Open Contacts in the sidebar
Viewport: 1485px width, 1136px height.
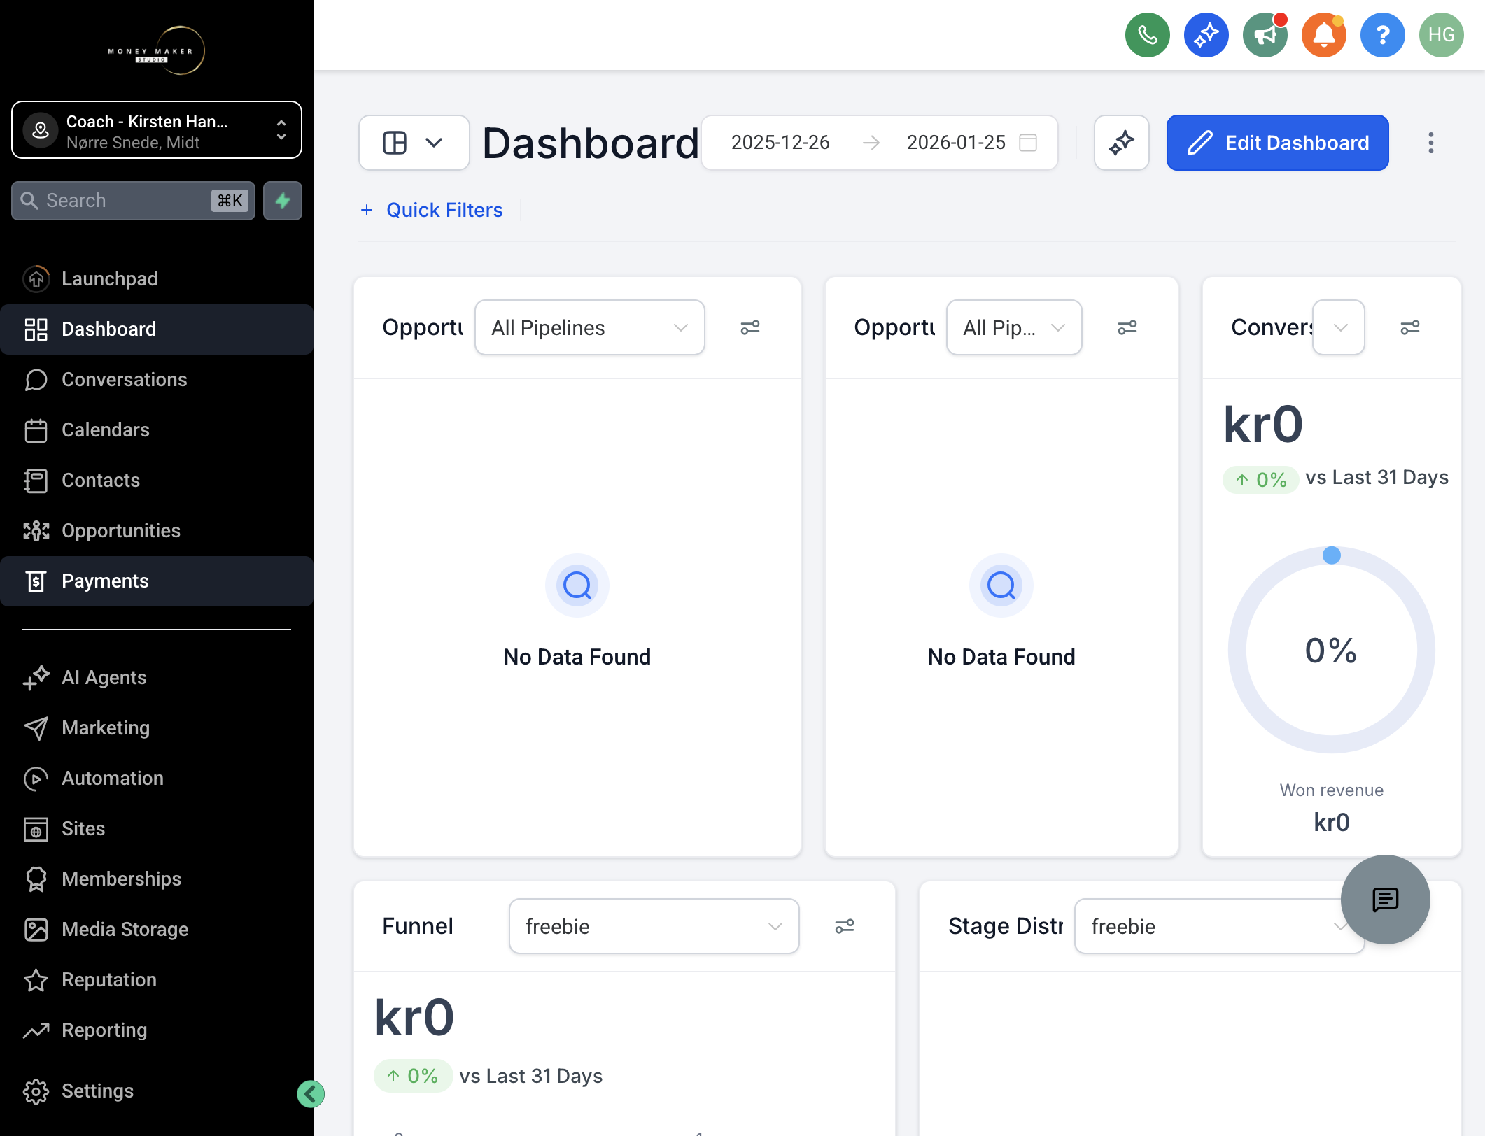[x=157, y=480]
